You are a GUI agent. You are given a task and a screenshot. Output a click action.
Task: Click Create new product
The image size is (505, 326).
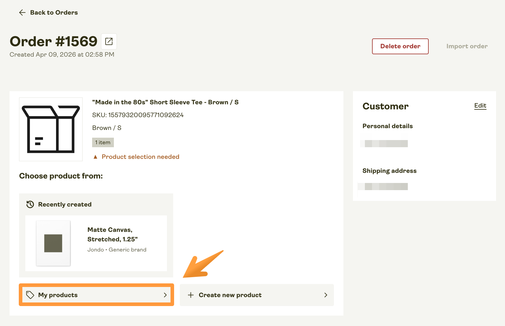point(257,295)
